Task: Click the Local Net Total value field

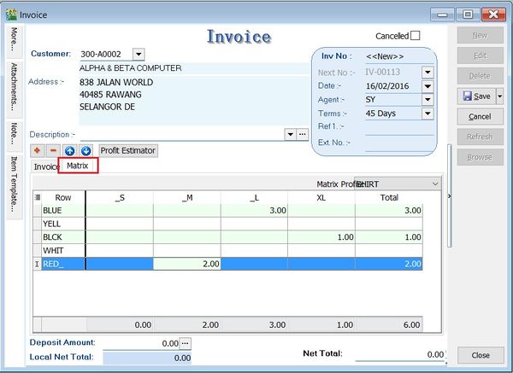Action: pyautogui.click(x=147, y=358)
